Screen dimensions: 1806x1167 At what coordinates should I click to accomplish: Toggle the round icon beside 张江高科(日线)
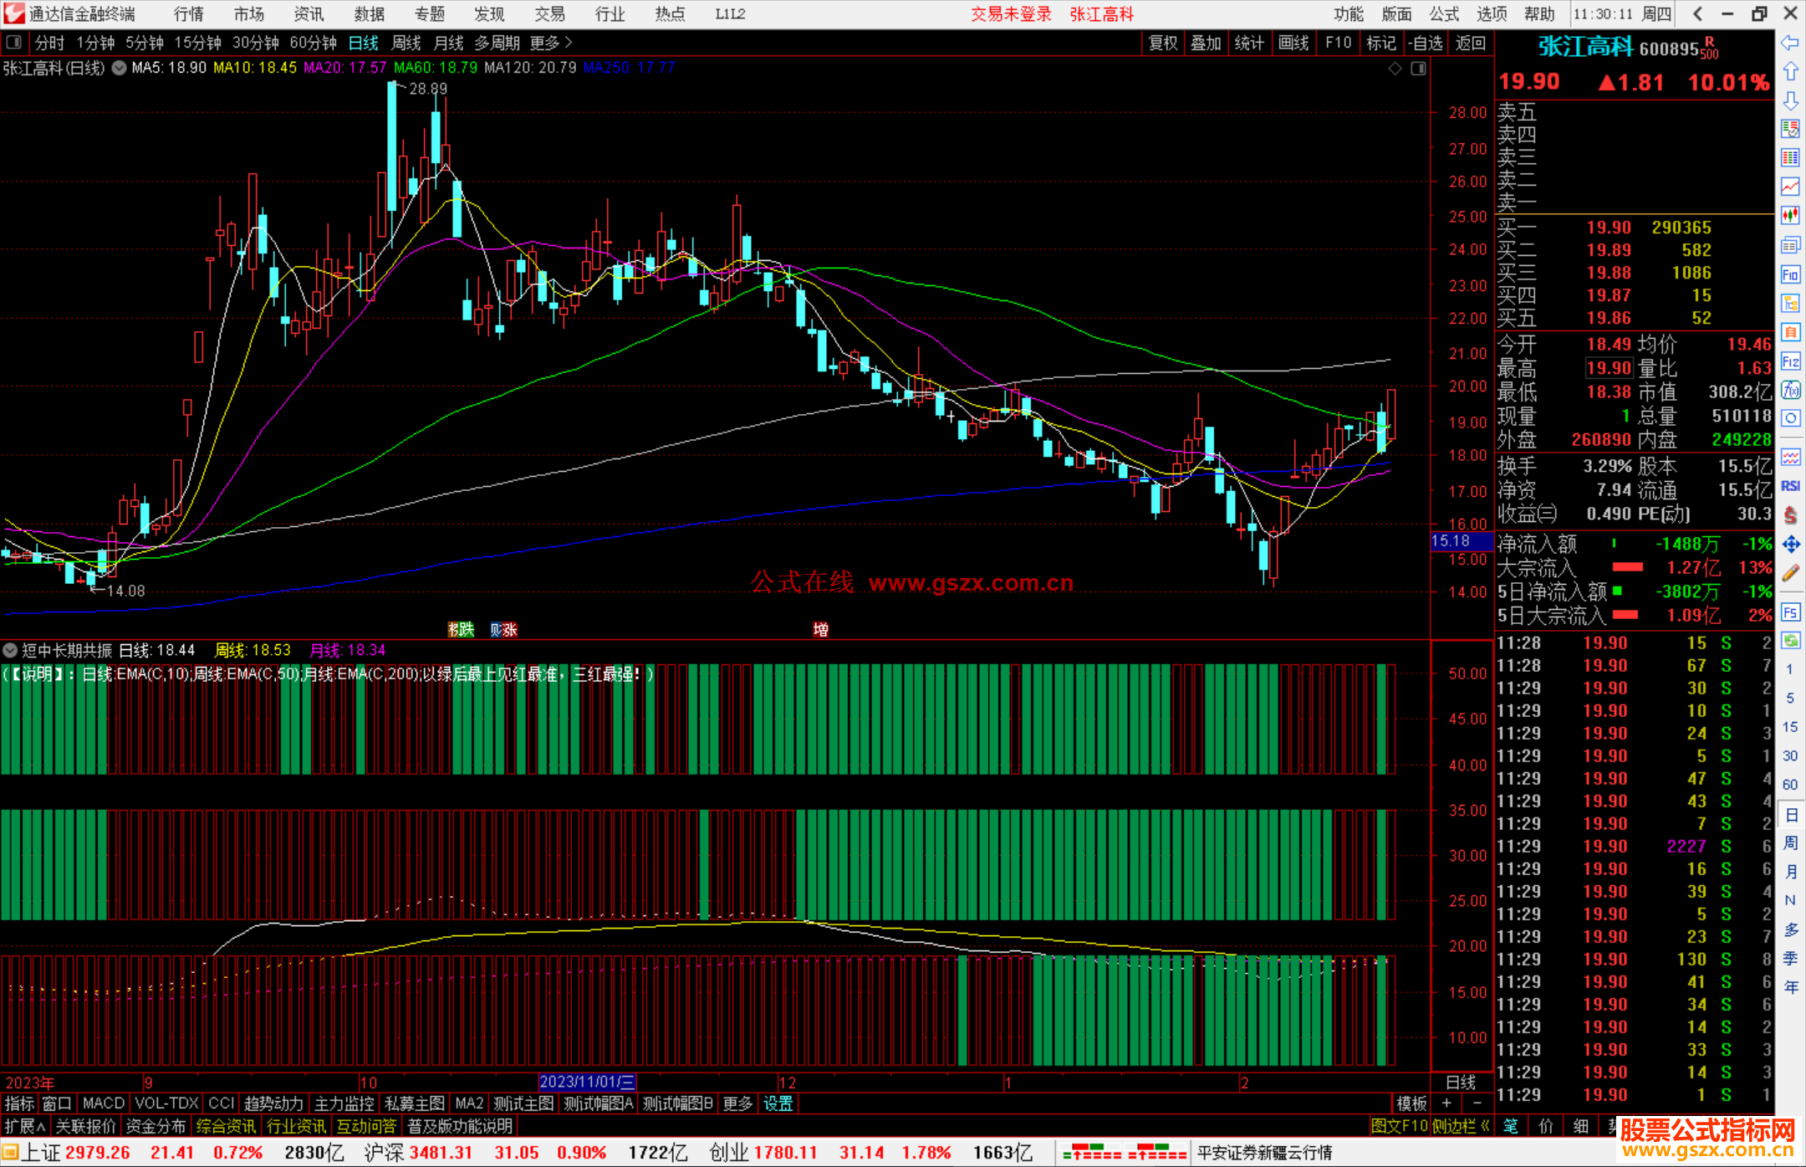(x=120, y=68)
